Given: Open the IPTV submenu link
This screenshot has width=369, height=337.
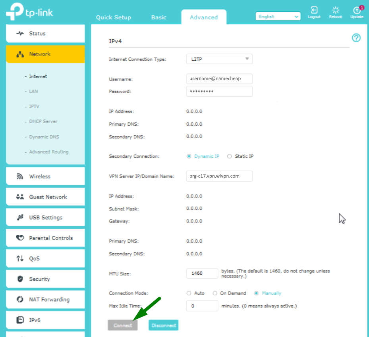Looking at the screenshot, I should 34,106.
